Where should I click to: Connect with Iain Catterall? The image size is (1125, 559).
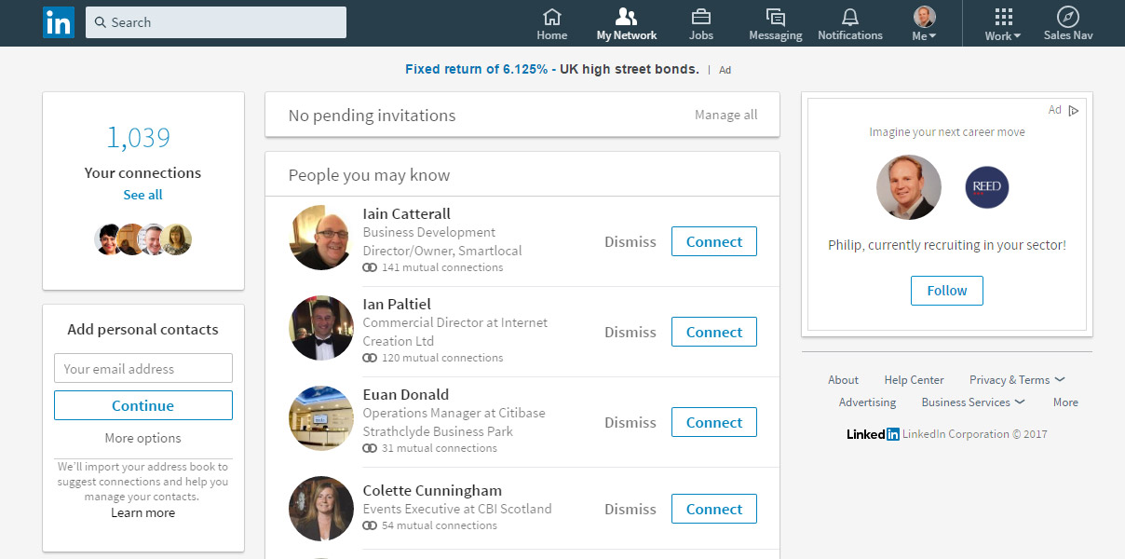713,240
